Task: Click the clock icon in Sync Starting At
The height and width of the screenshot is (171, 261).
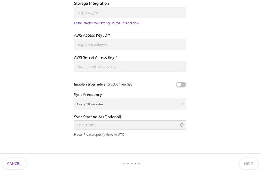Action: (x=182, y=125)
